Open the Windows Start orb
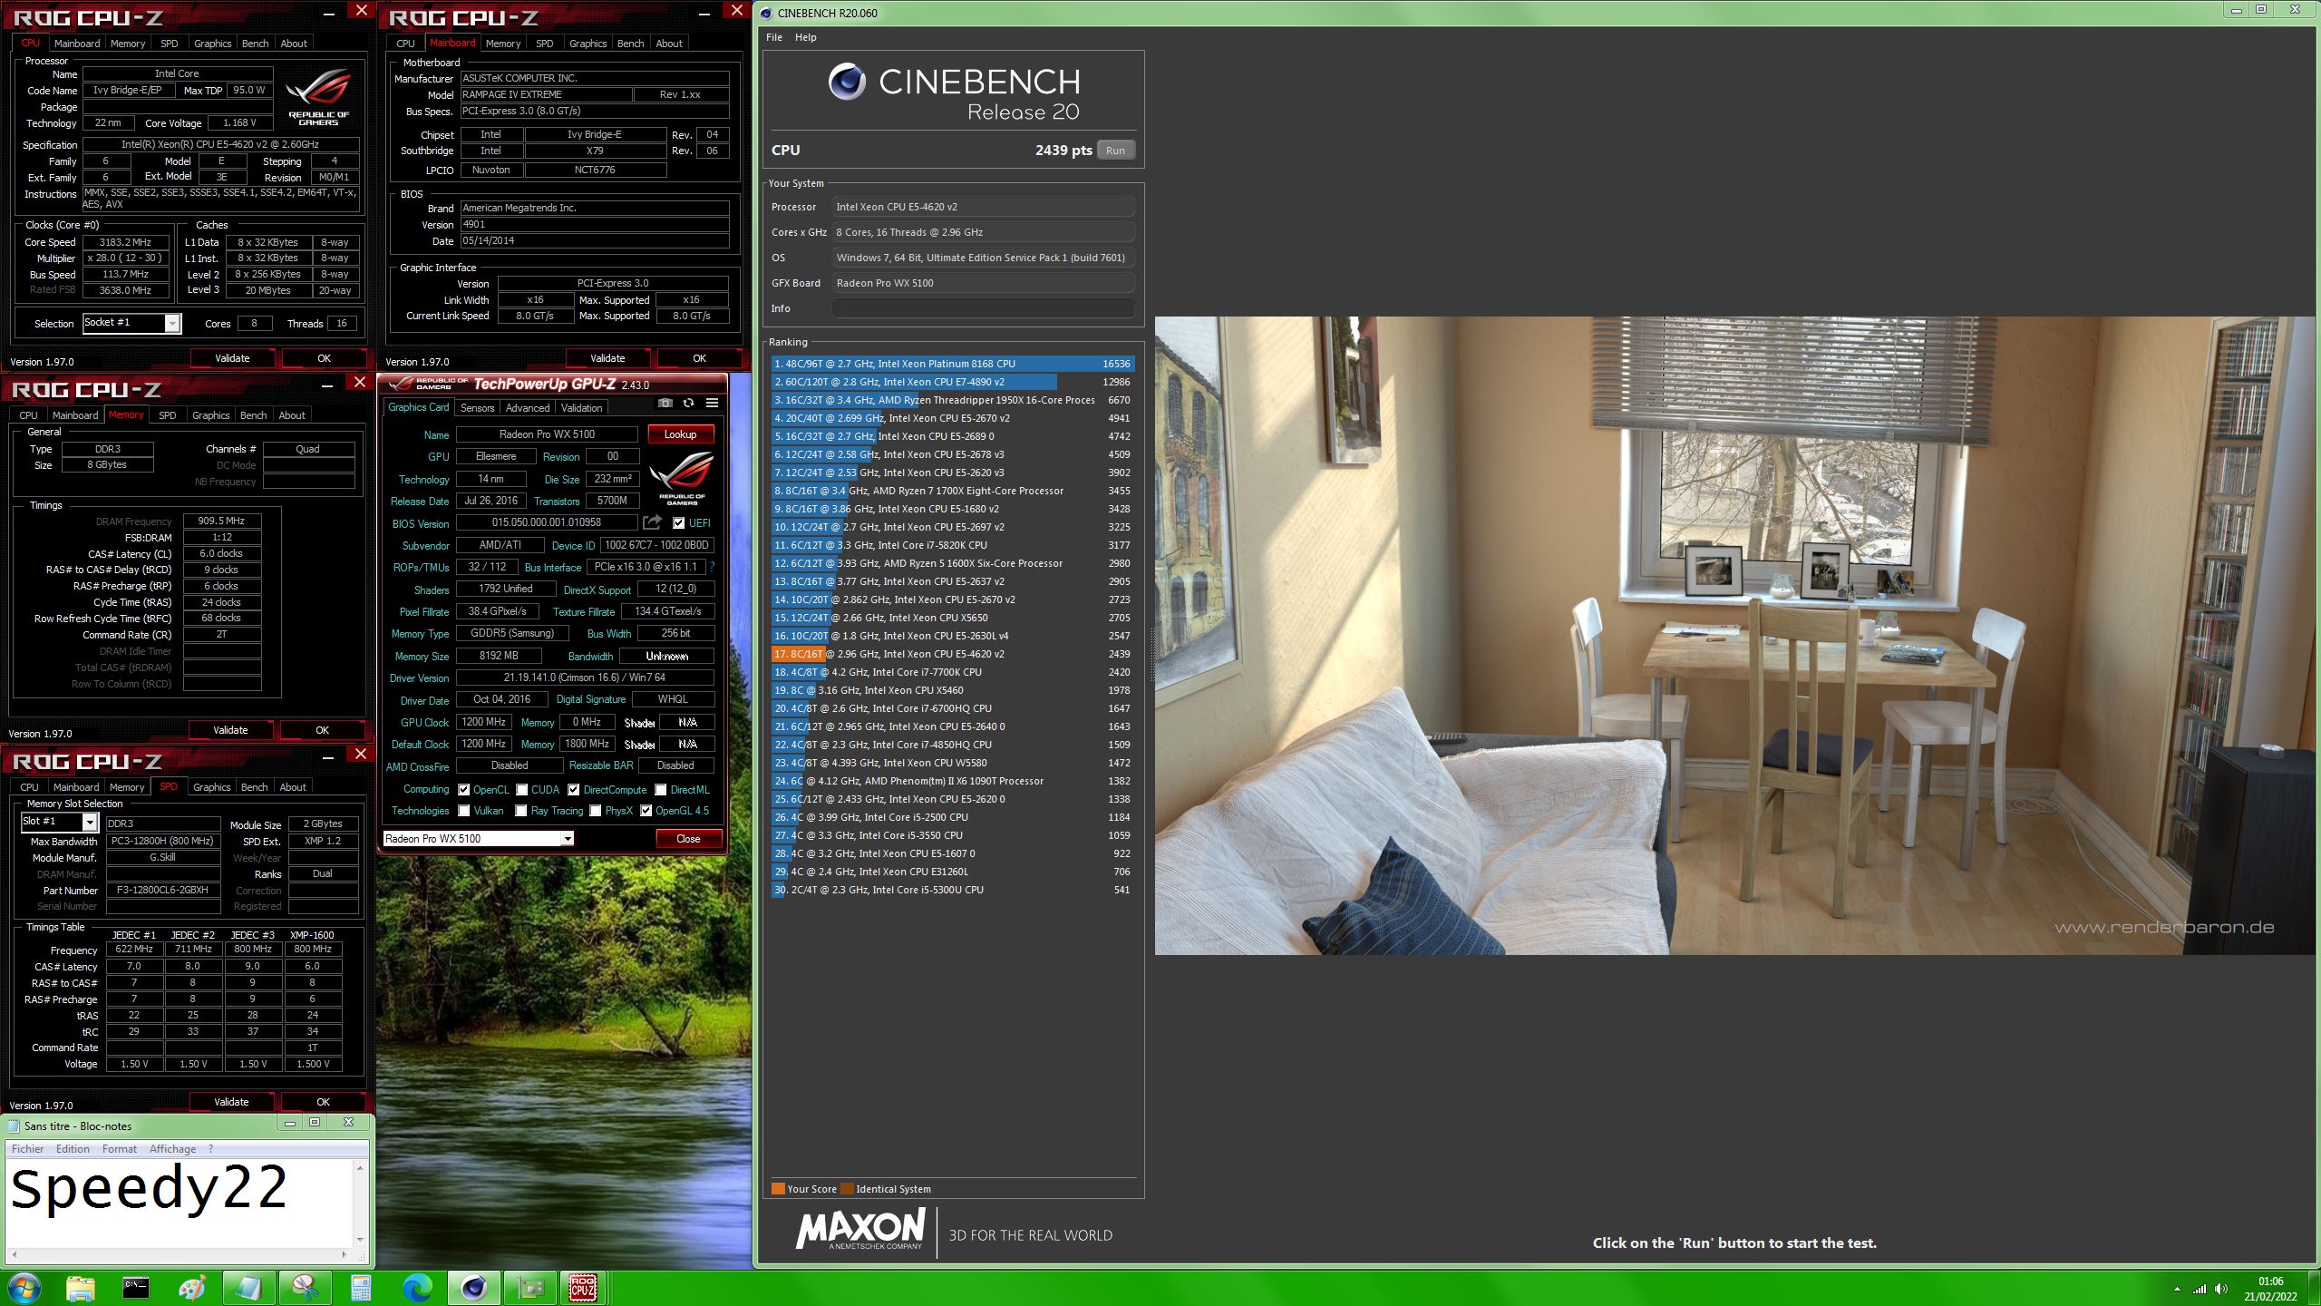2321x1306 pixels. coord(23,1287)
